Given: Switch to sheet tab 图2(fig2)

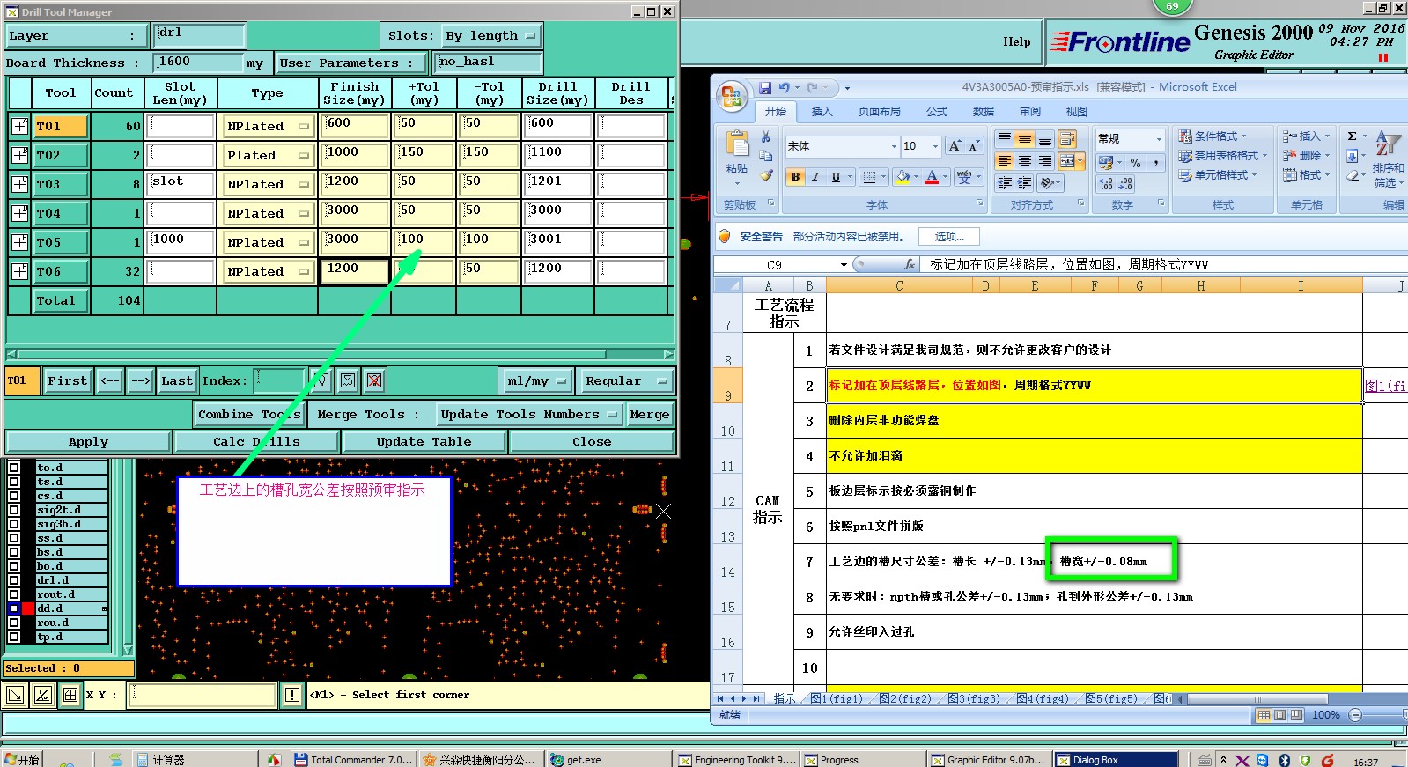Looking at the screenshot, I should pyautogui.click(x=904, y=699).
